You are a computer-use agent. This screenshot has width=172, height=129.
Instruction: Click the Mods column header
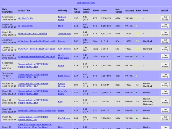coord(151,11)
